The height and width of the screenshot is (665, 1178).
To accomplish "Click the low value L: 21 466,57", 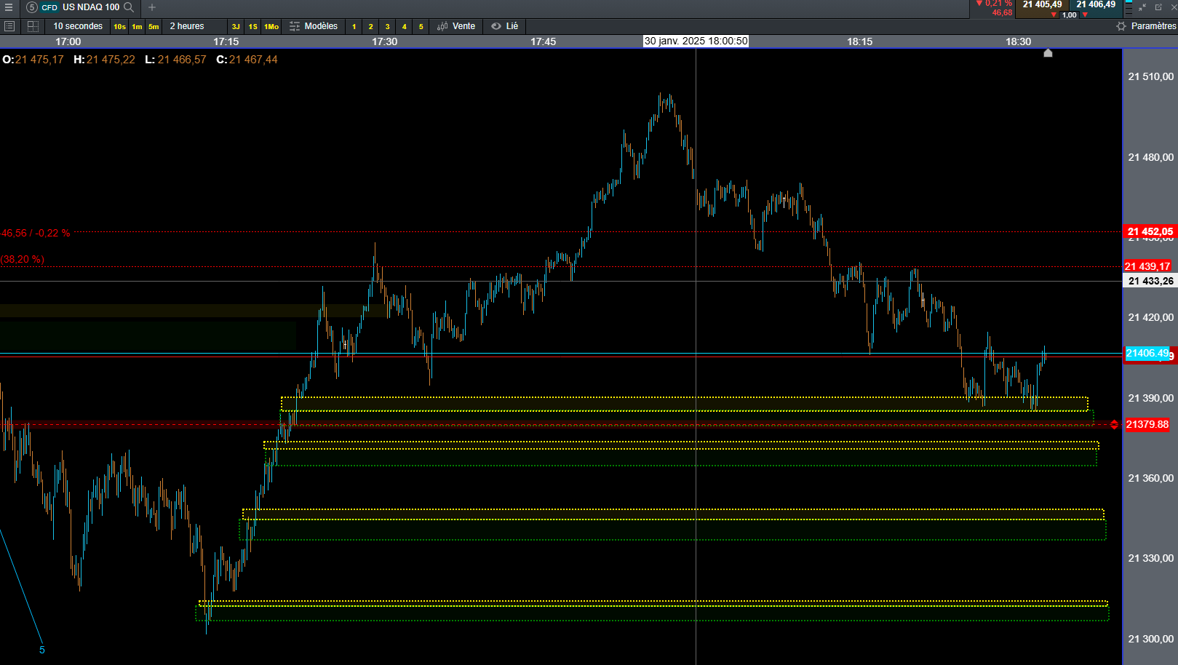I will tap(175, 60).
